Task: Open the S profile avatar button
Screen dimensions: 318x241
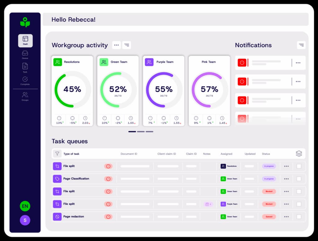Action: [x=25, y=220]
